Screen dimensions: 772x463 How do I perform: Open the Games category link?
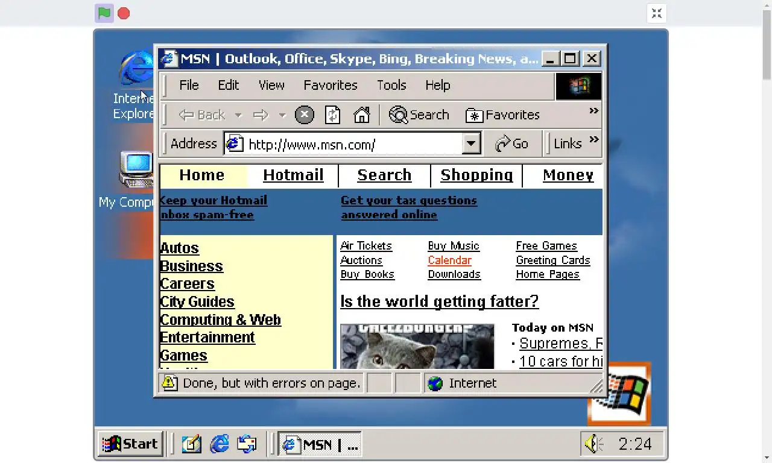[x=183, y=355]
